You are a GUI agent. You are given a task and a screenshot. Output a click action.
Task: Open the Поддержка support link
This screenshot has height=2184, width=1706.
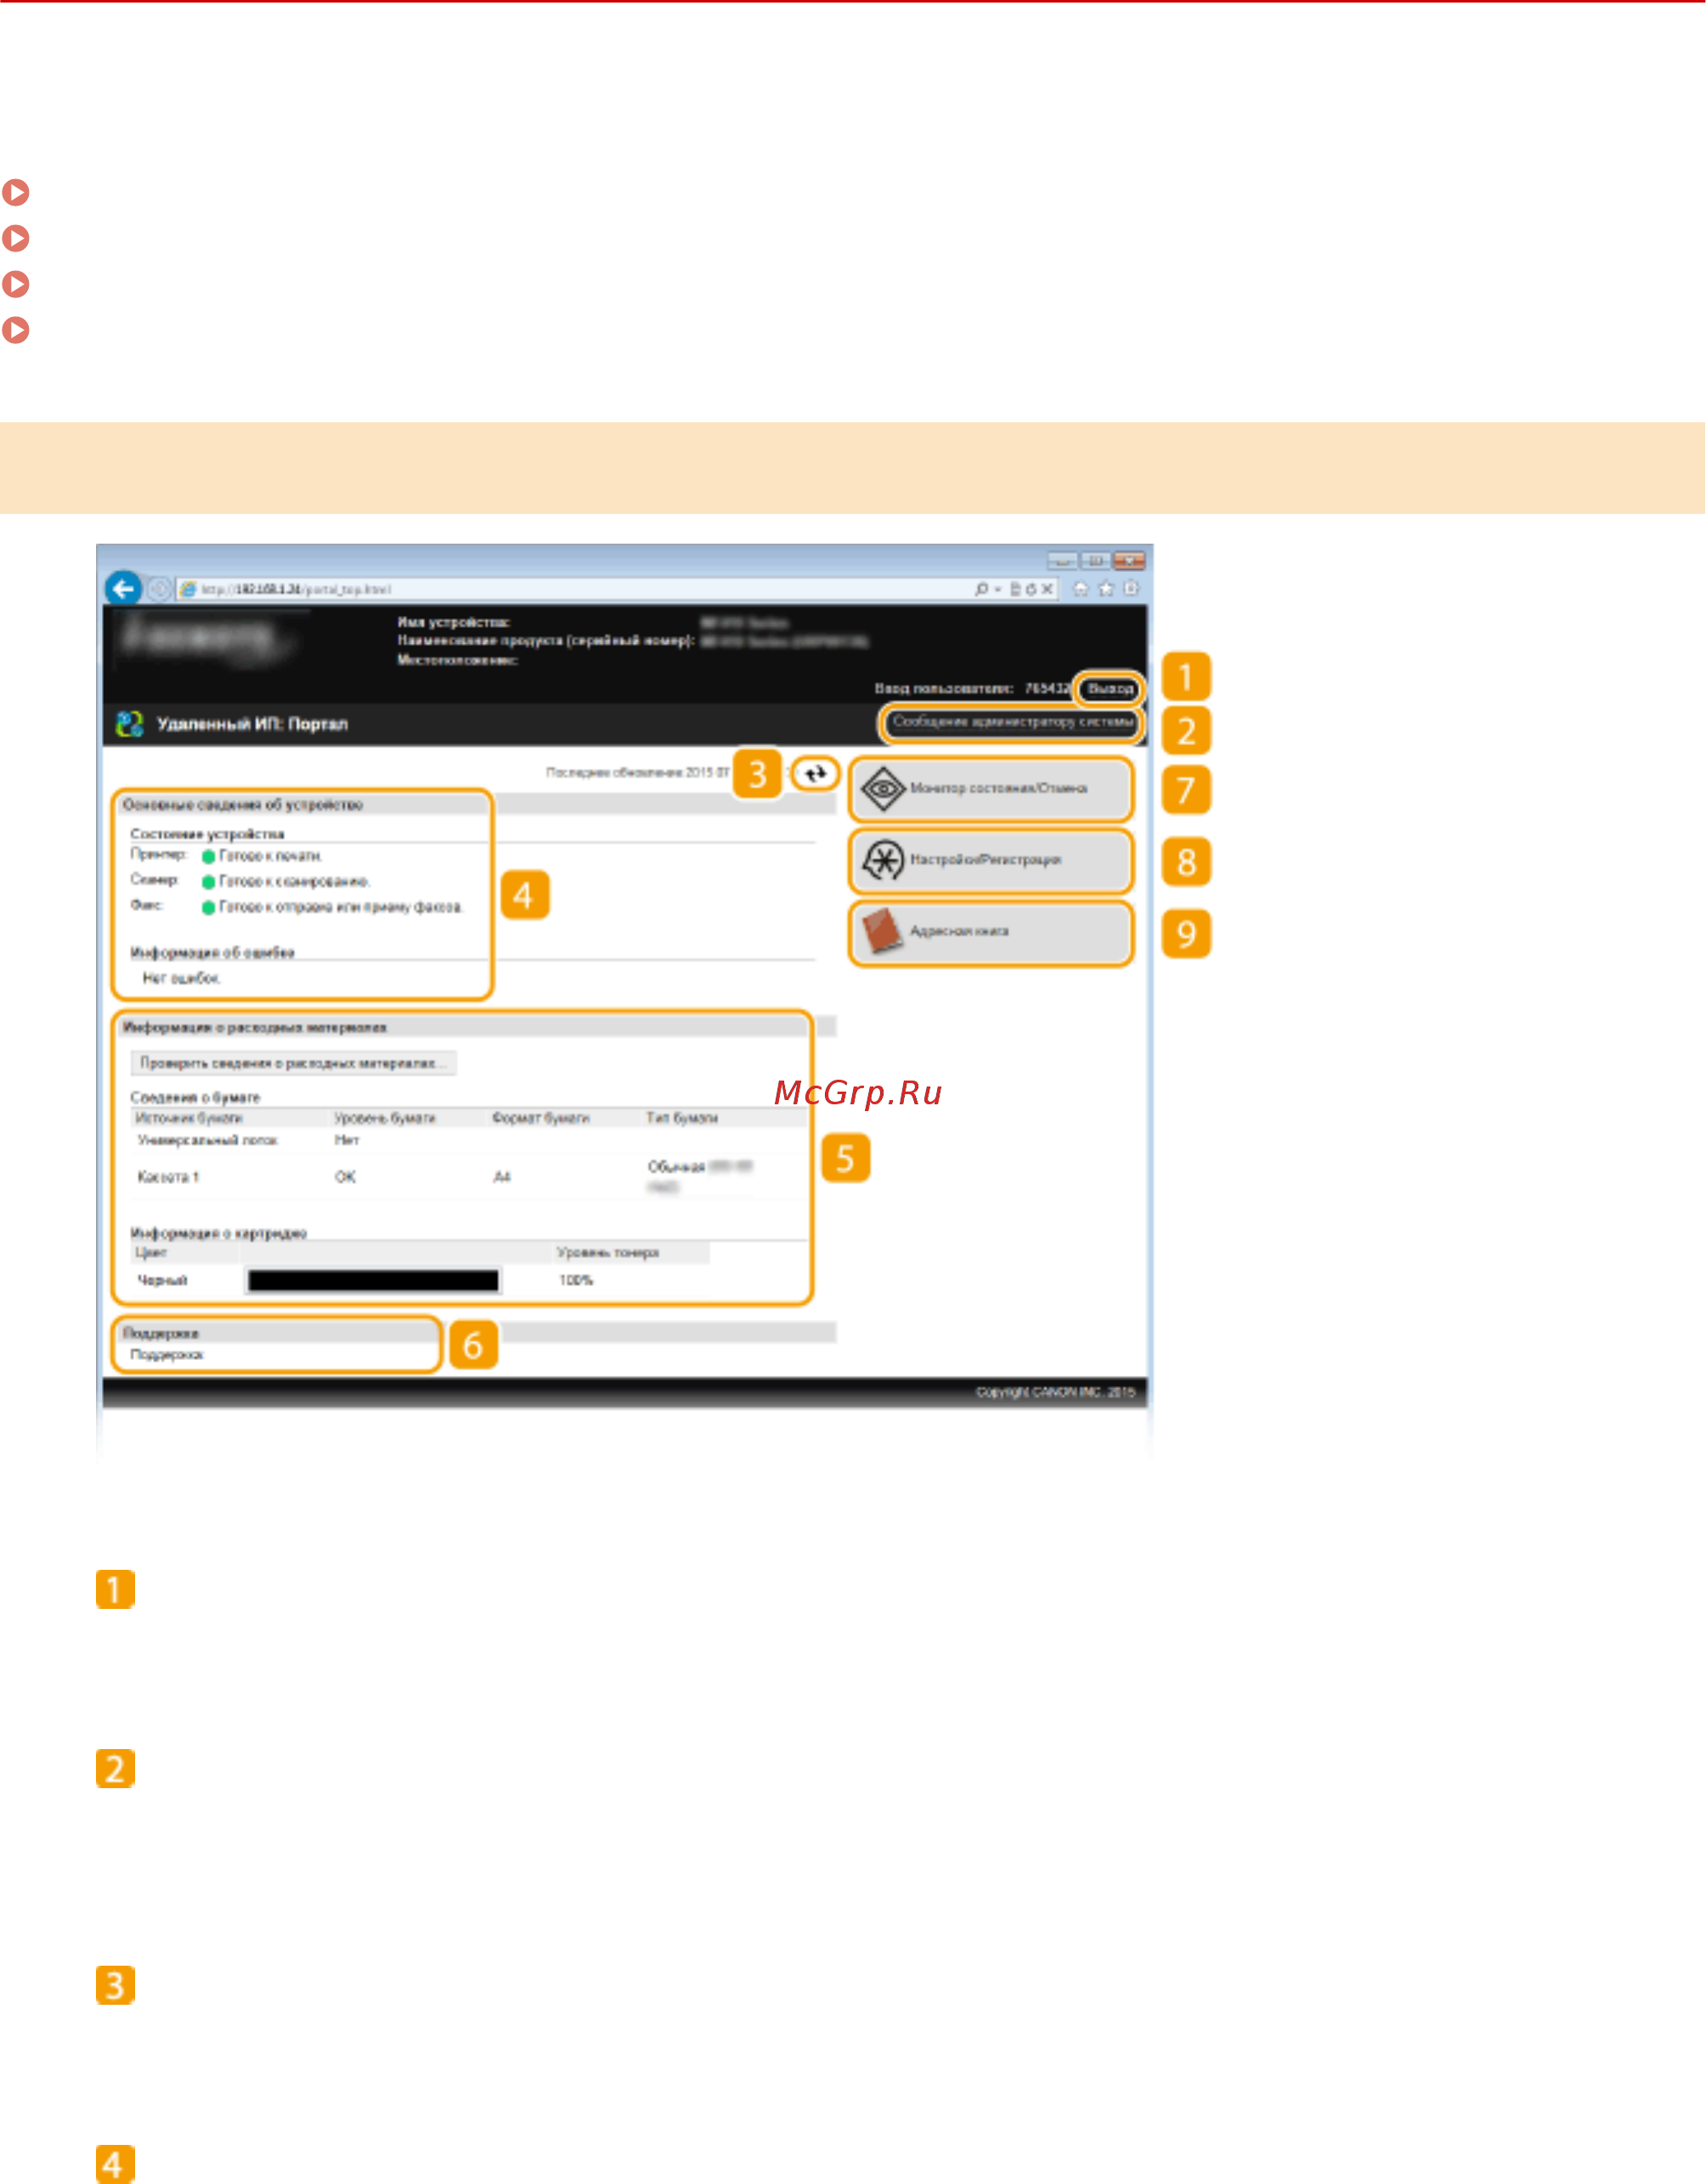[x=167, y=1355]
